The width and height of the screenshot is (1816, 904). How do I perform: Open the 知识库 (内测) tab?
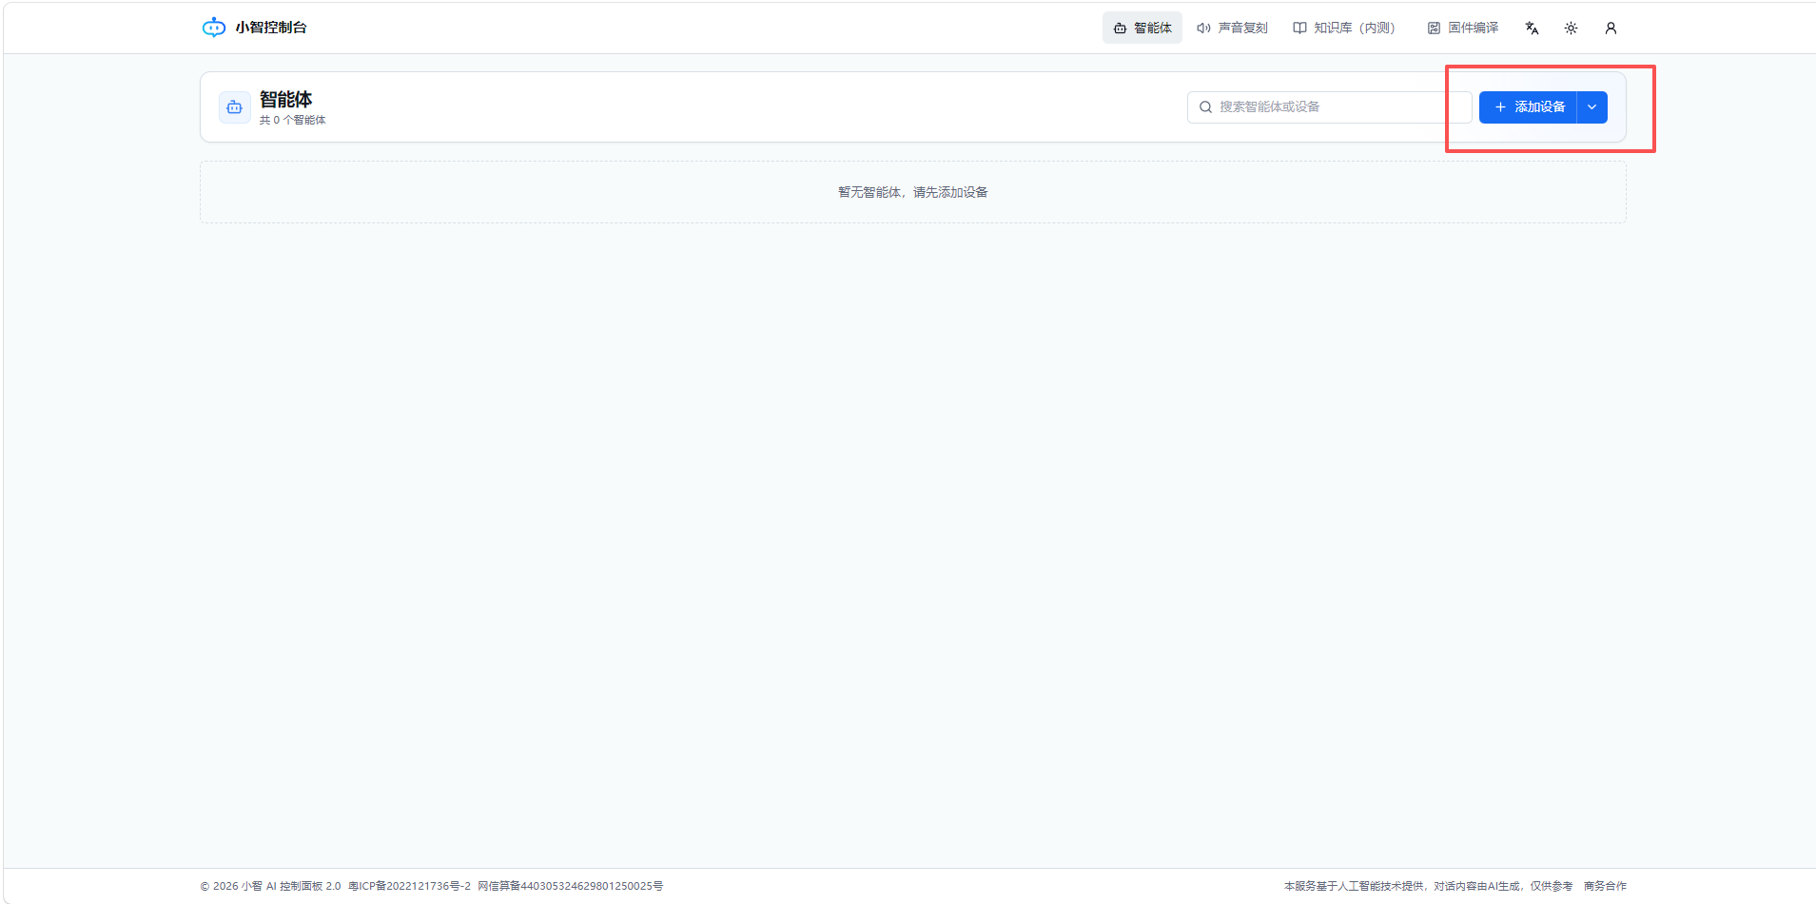click(x=1344, y=28)
